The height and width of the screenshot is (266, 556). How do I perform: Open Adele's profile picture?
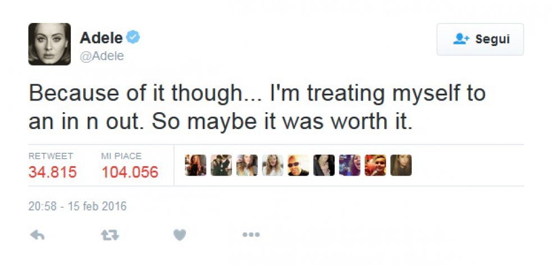point(49,44)
